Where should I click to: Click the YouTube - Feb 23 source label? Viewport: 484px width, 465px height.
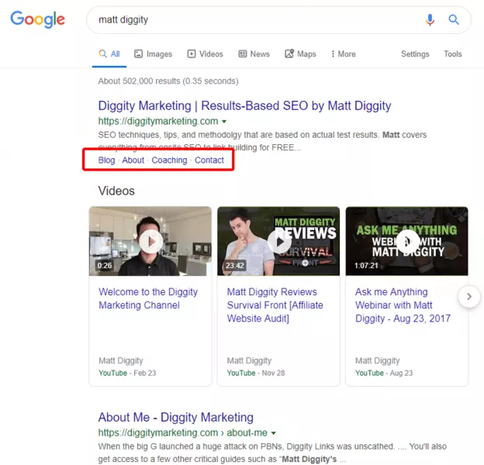127,373
